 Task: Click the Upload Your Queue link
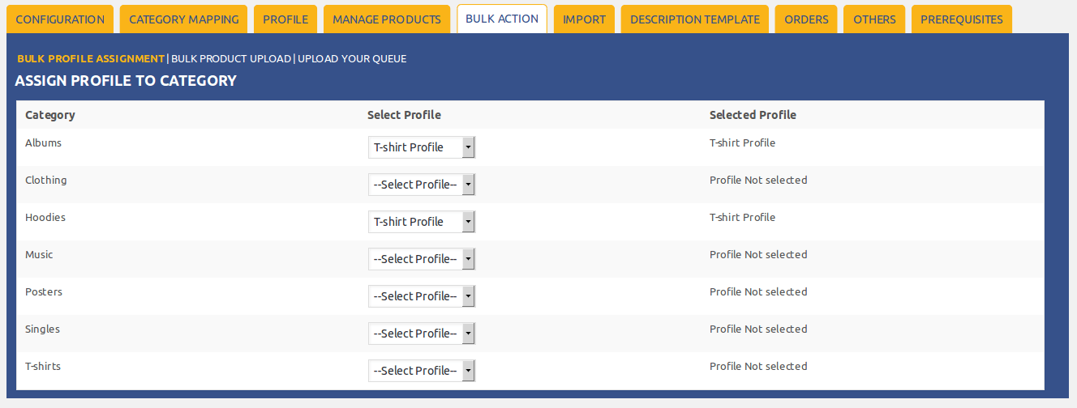click(352, 59)
